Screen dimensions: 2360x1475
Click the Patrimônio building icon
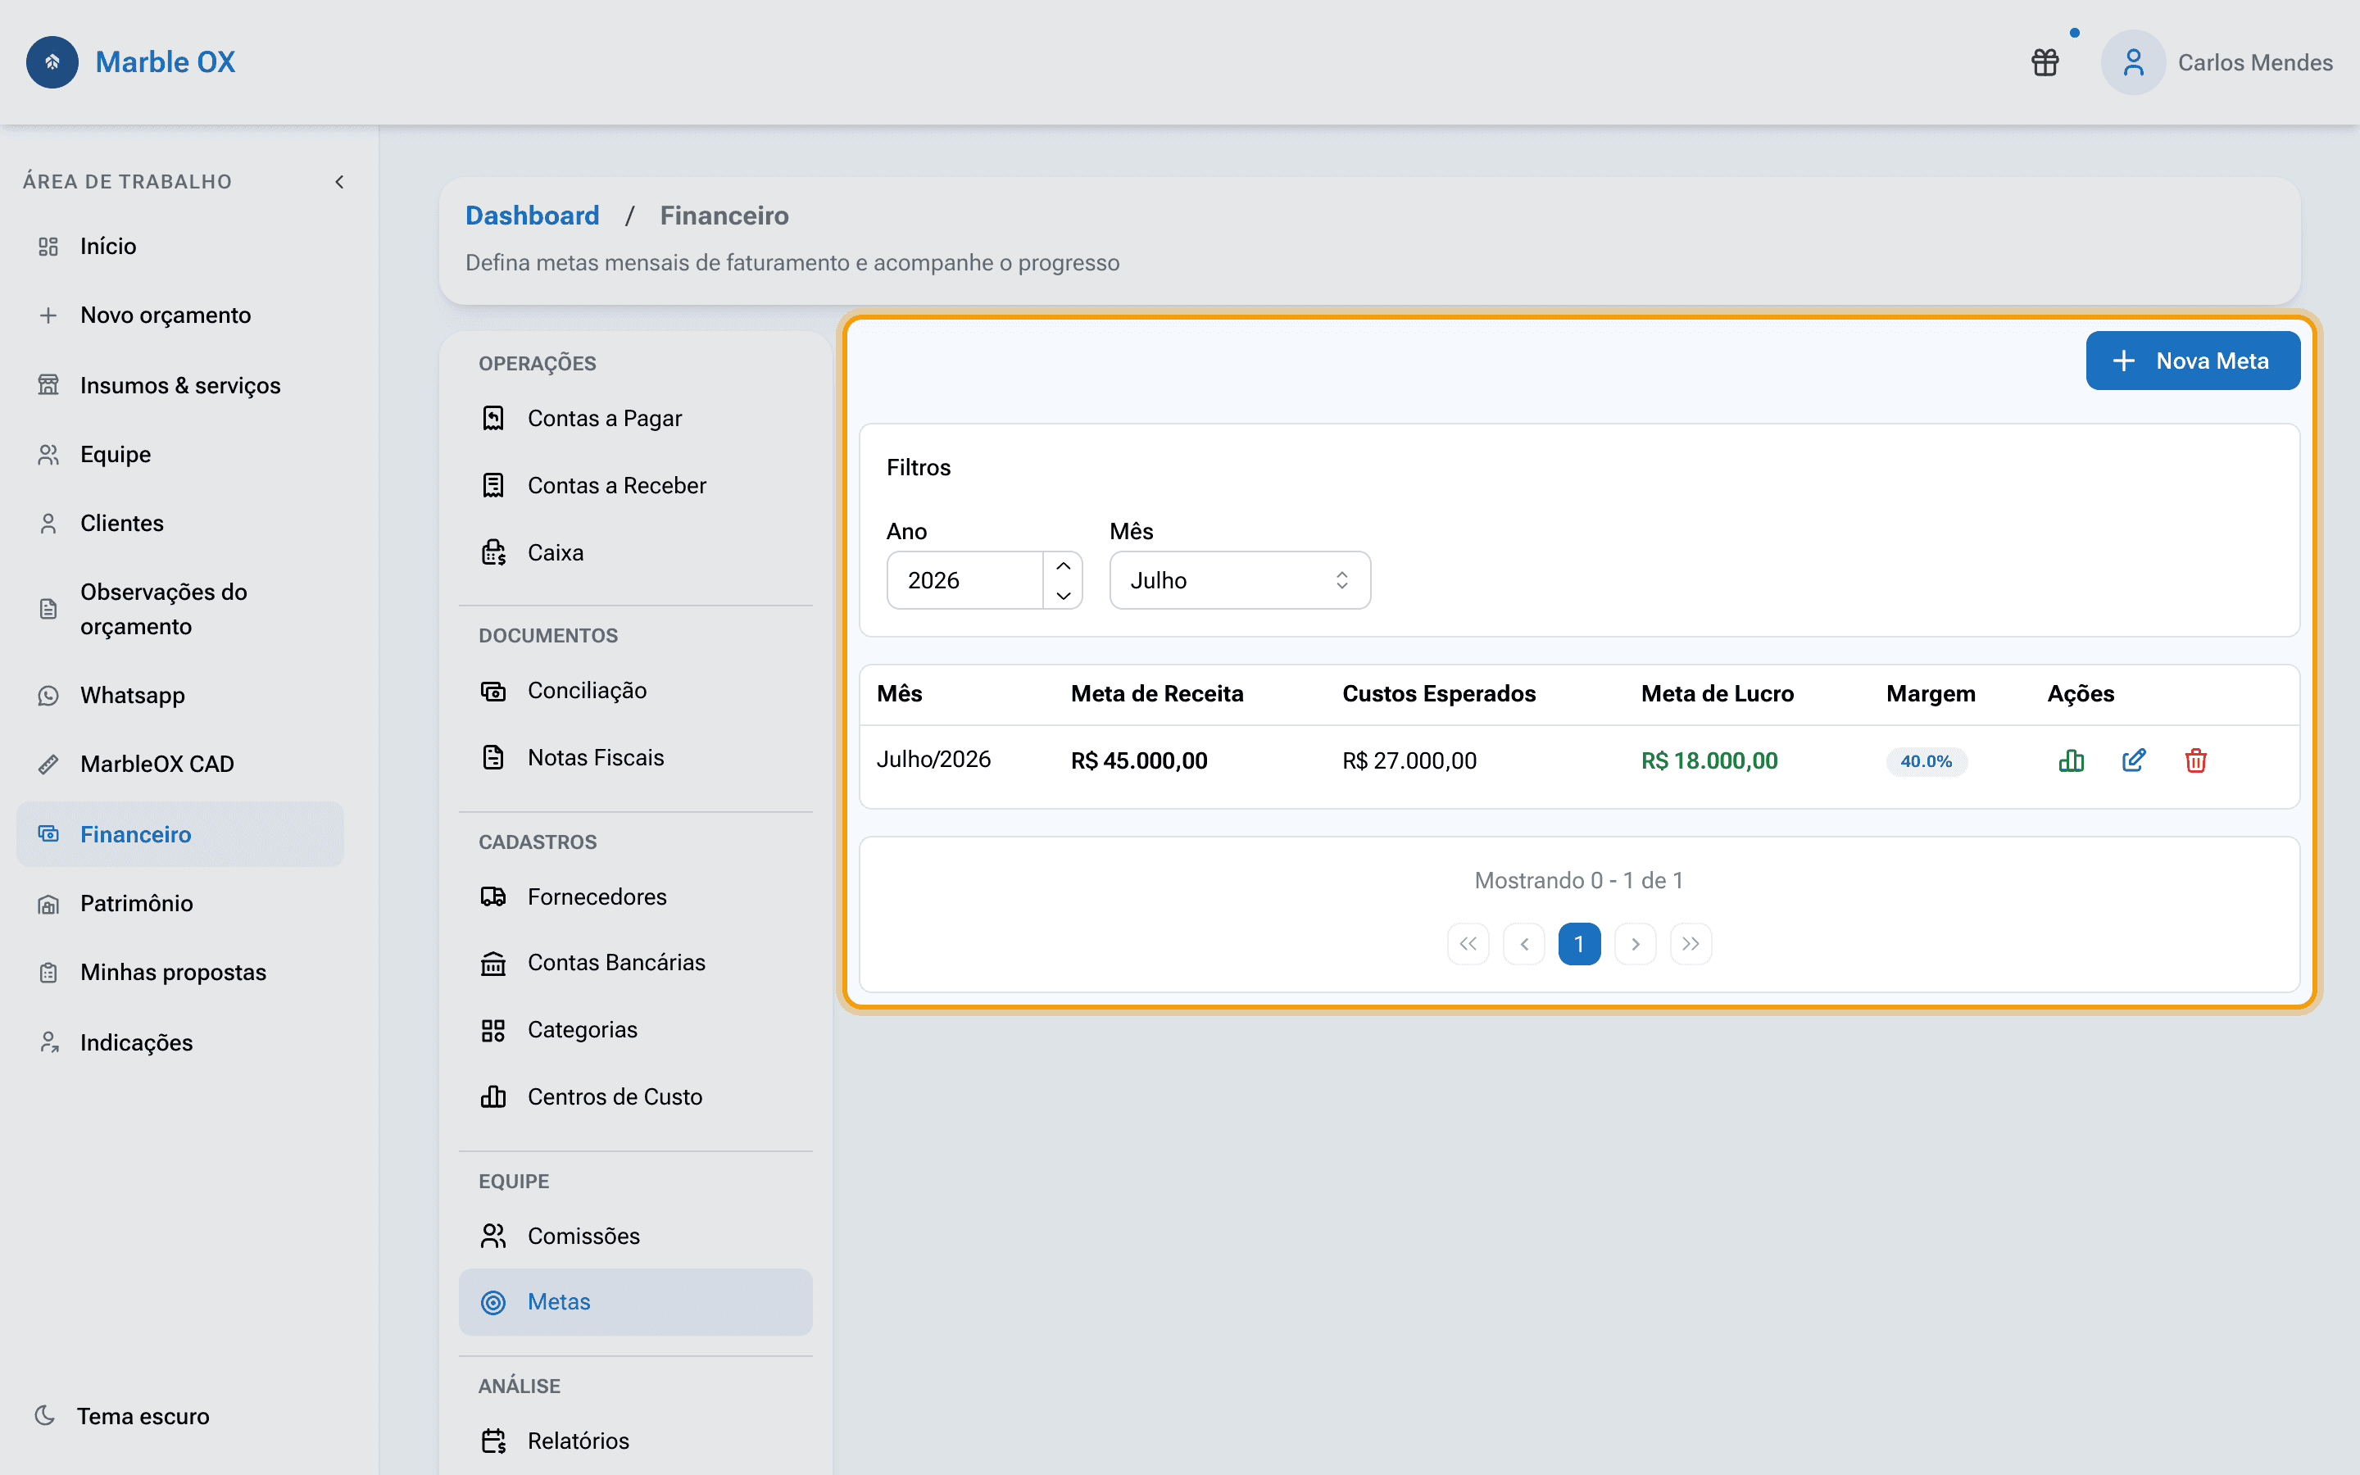(48, 905)
